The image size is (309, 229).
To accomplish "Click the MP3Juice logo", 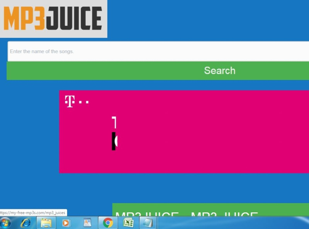I will tap(53, 19).
